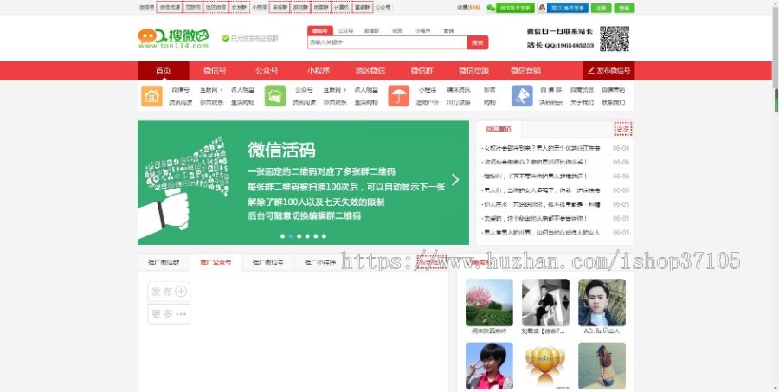Click the QQ penguin login icon

542,8
